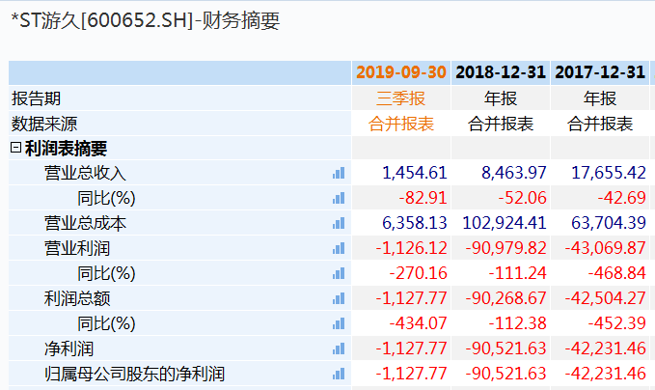Select the 2019-09-30 column header
655x390 pixels.
[401, 72]
